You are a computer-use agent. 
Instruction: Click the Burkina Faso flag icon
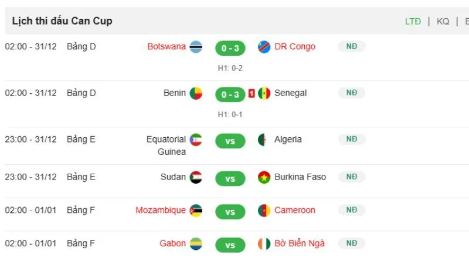(x=264, y=177)
